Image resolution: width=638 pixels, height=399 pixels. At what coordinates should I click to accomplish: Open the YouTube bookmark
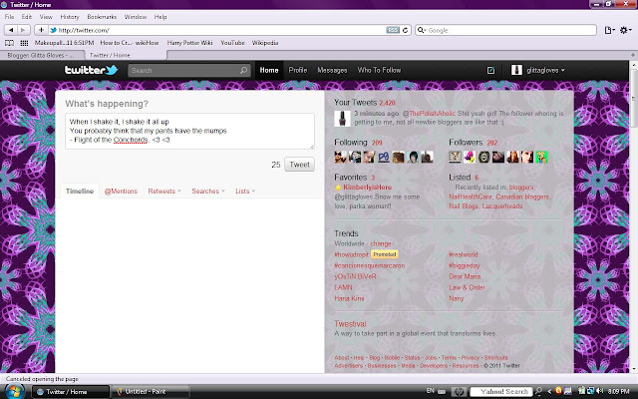[232, 43]
